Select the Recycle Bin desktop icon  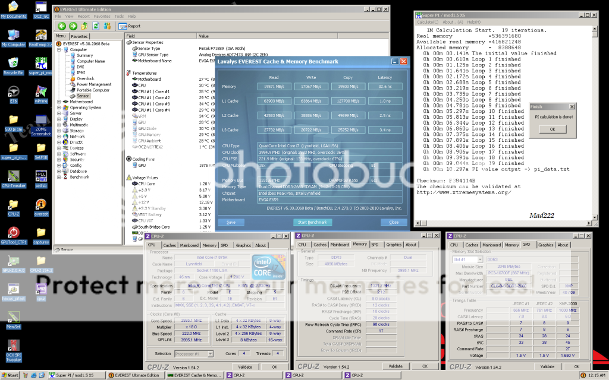click(13, 62)
